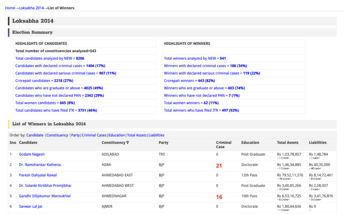Open Sanwar Lal Jat candidate profile

pyautogui.click(x=30, y=206)
